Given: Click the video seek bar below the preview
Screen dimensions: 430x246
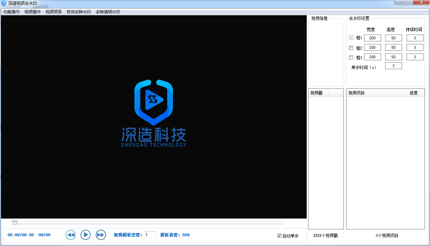Looking at the screenshot, I should pyautogui.click(x=148, y=222).
